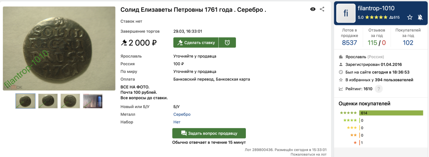Ask the seller via Задать вопрос продавцу
The image size is (429, 157).
[209, 133]
